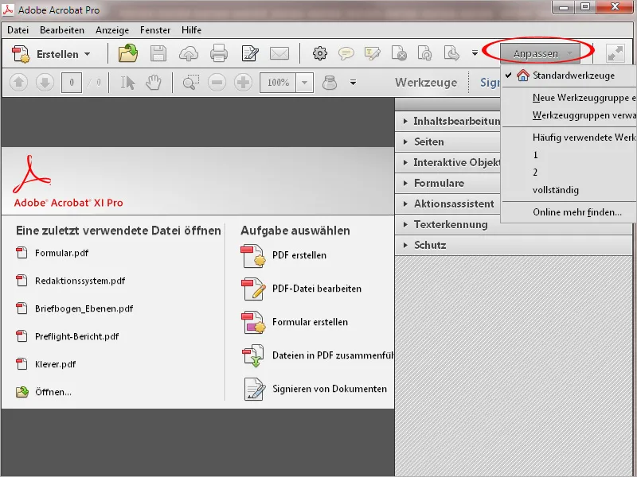The image size is (637, 477).
Task: Choose Neue Werkzeuggruppe menu entry
Action: 569,98
